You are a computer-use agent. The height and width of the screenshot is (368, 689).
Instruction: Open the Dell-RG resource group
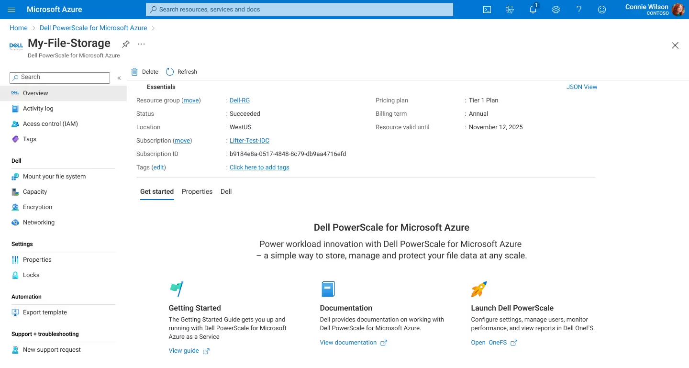coord(239,100)
